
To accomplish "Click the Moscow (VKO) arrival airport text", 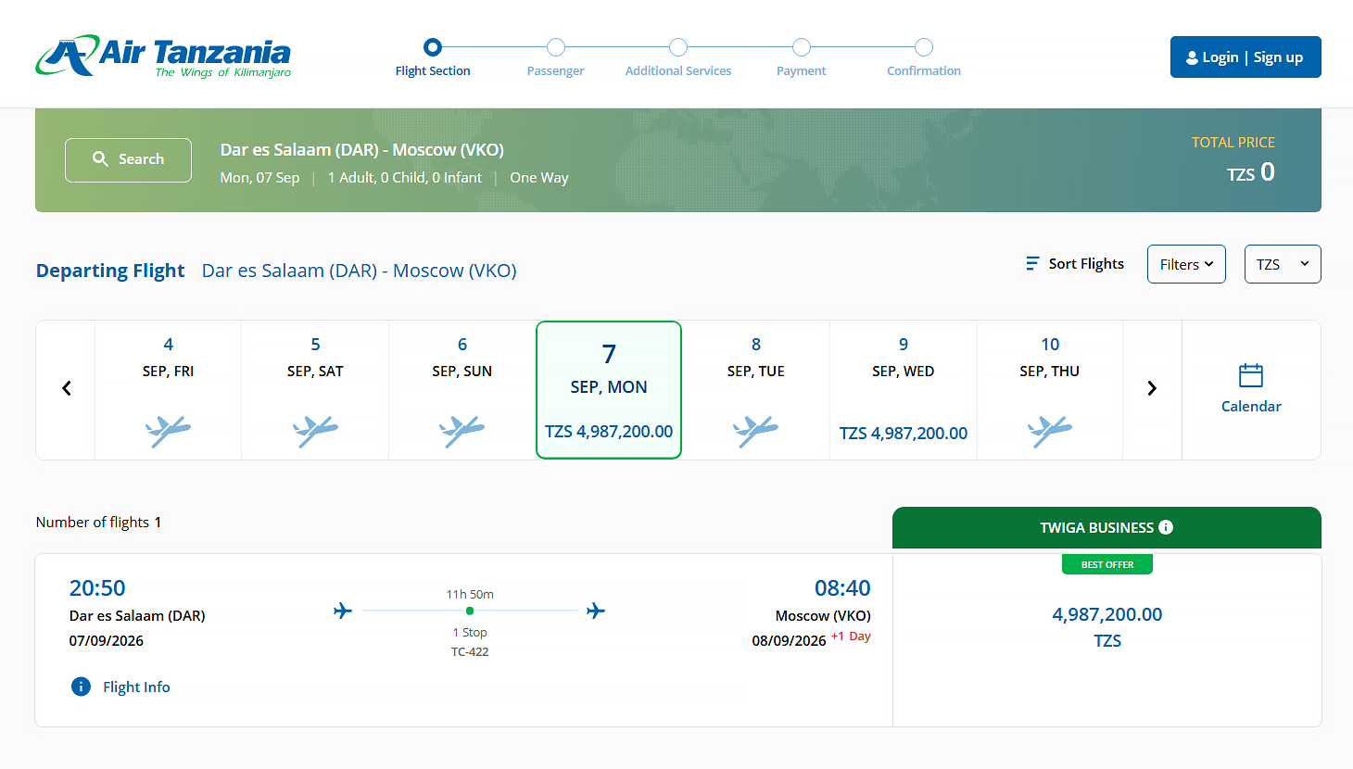I will (823, 615).
